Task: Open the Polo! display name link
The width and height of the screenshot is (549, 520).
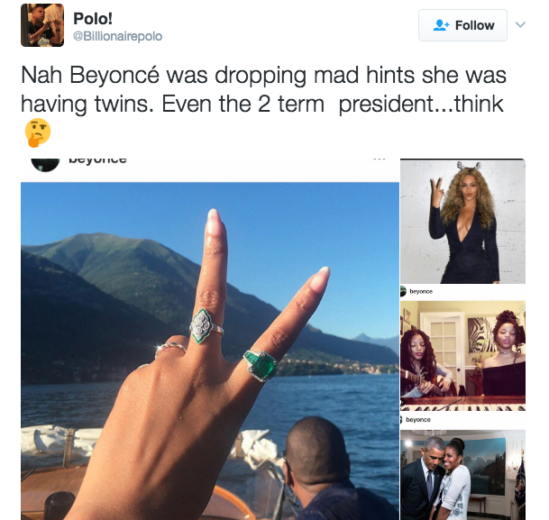Action: click(x=93, y=19)
